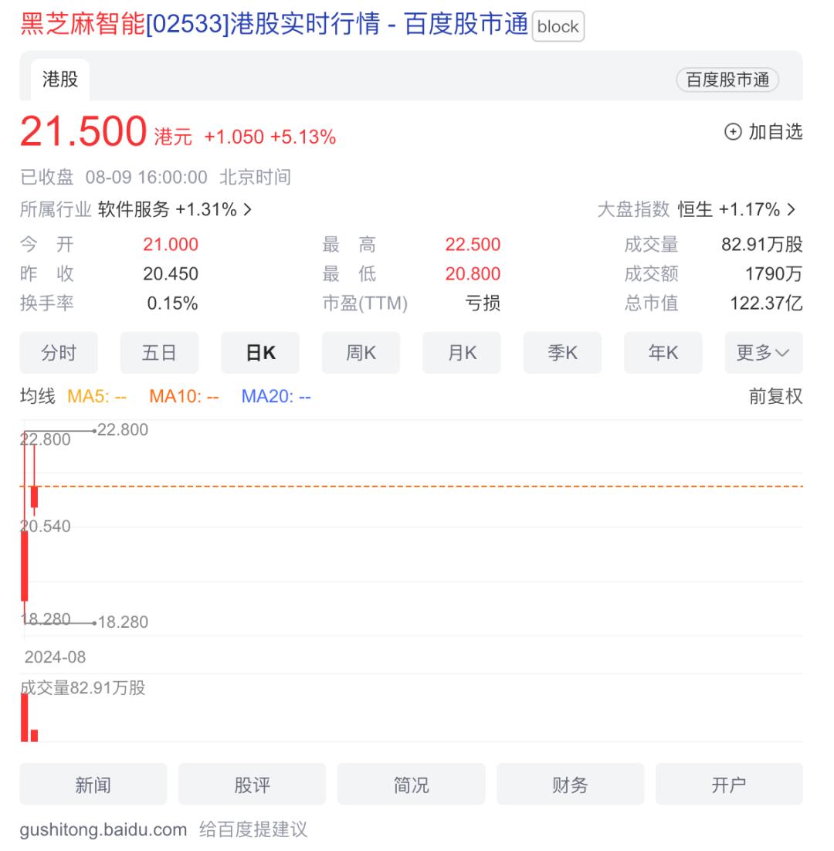
Task: Click the 市盈(TTM) value 亏损
Action: click(x=483, y=303)
